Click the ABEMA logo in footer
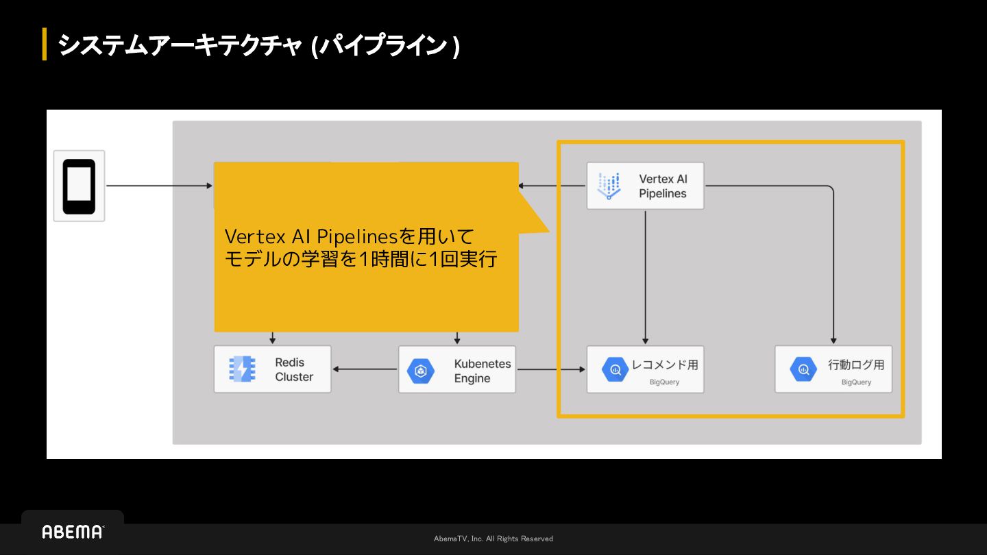The width and height of the screenshot is (987, 555). point(73,532)
